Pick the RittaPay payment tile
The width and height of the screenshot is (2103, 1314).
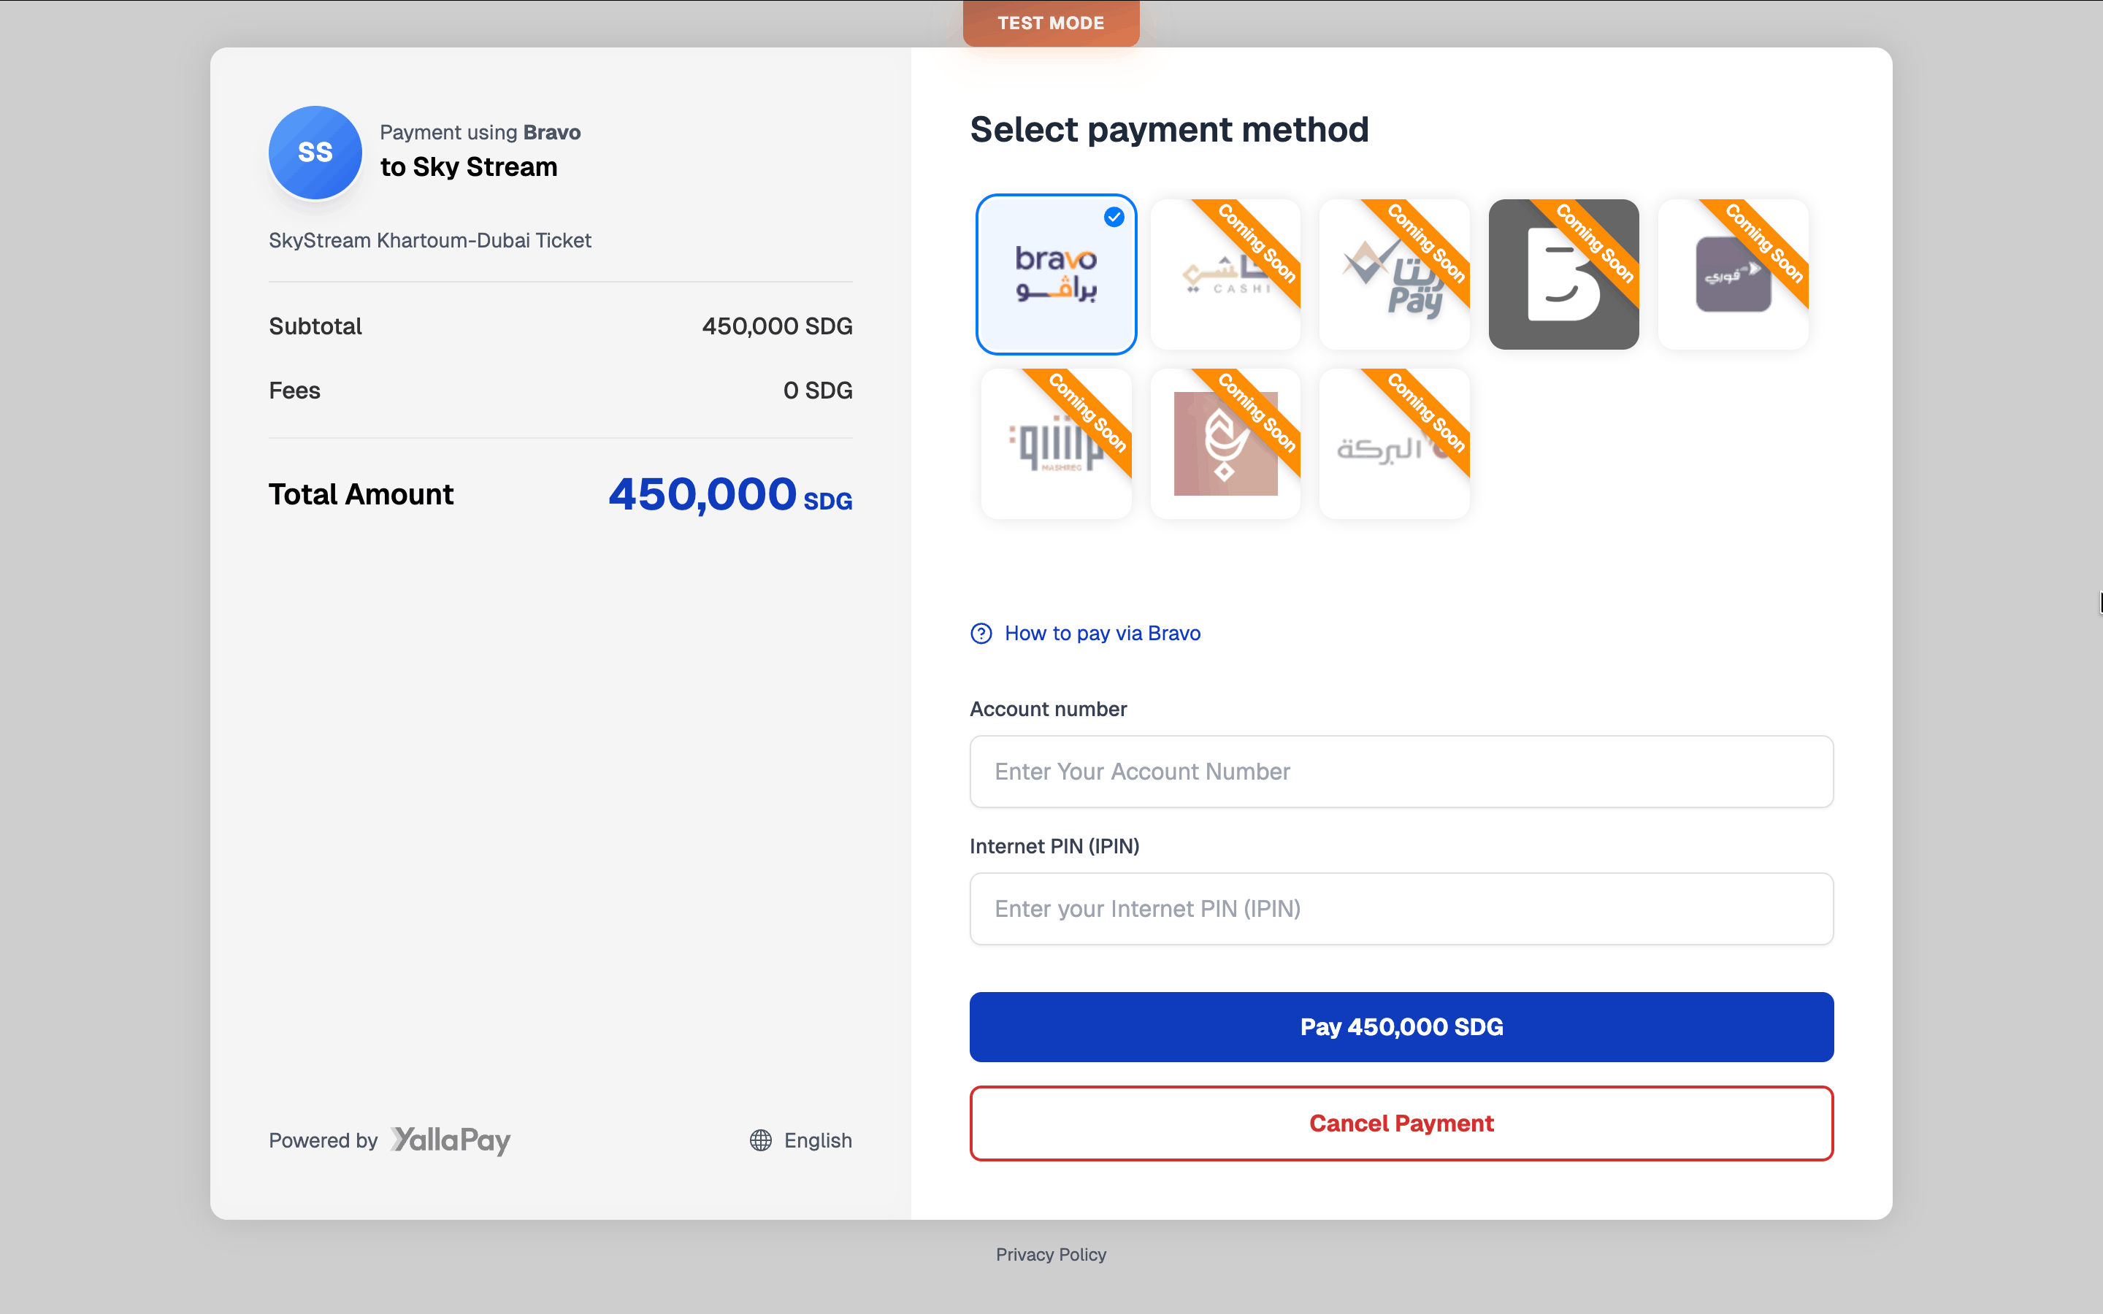[x=1394, y=274]
